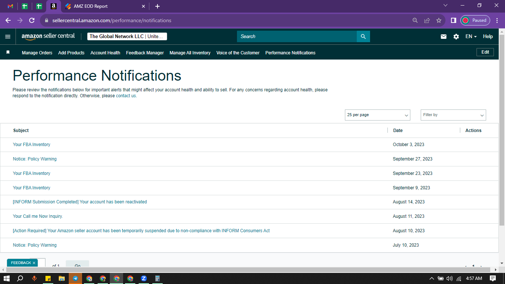Open Add Products in the favorites bar
This screenshot has width=505, height=284.
(x=71, y=53)
